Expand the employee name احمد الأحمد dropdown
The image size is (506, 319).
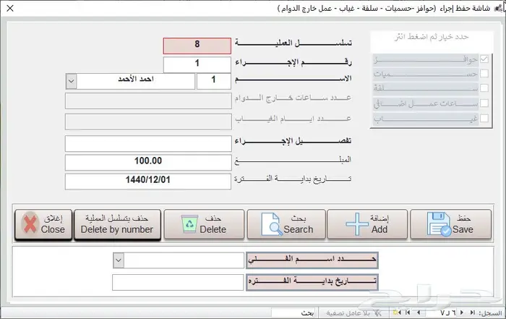click(x=72, y=81)
